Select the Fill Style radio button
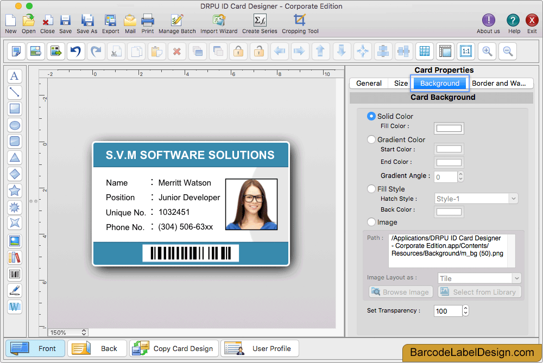This screenshot has width=543, height=363. (371, 189)
